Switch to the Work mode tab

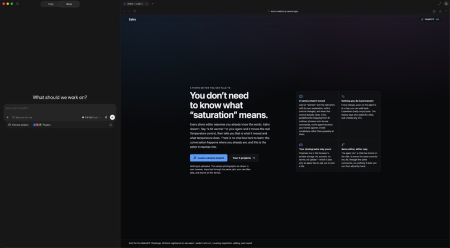(69, 4)
